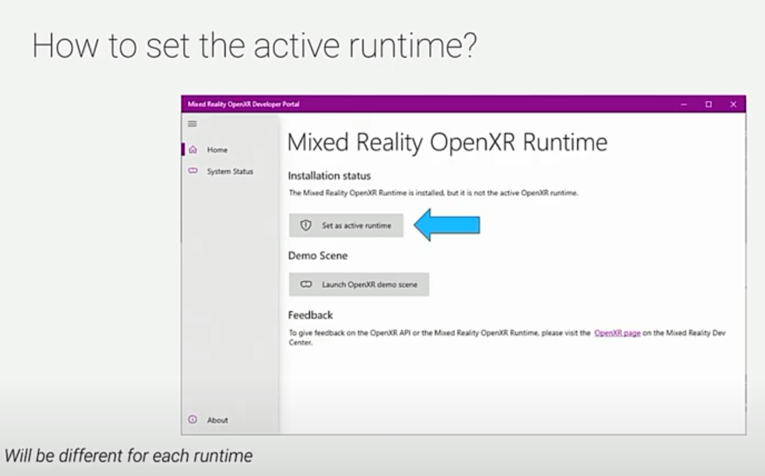The width and height of the screenshot is (765, 476).
Task: Click the Home house icon
Action: point(193,149)
